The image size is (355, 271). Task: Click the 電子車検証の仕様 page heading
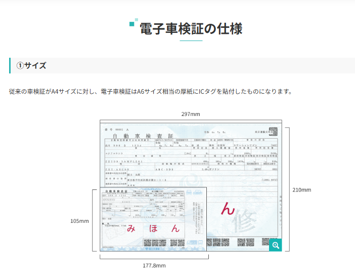point(191,28)
